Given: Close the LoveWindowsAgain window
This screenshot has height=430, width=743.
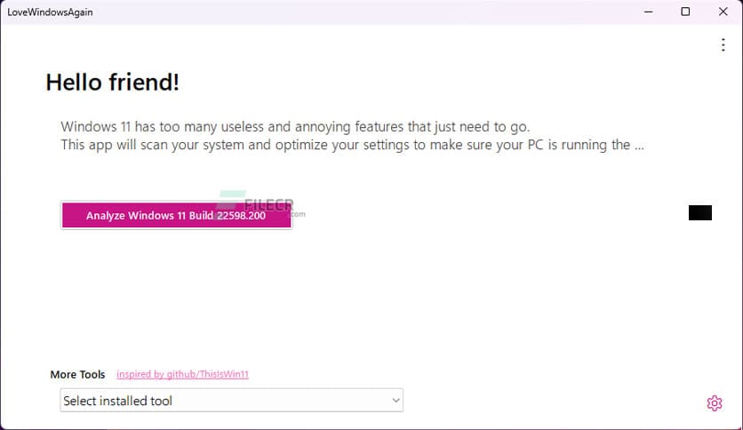Looking at the screenshot, I should tap(723, 12).
